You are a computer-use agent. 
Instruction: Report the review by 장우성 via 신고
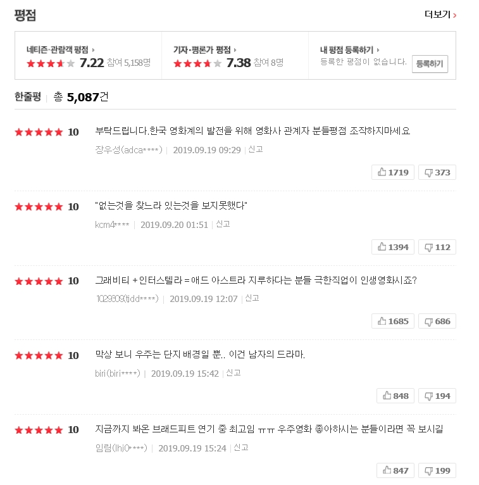point(256,149)
